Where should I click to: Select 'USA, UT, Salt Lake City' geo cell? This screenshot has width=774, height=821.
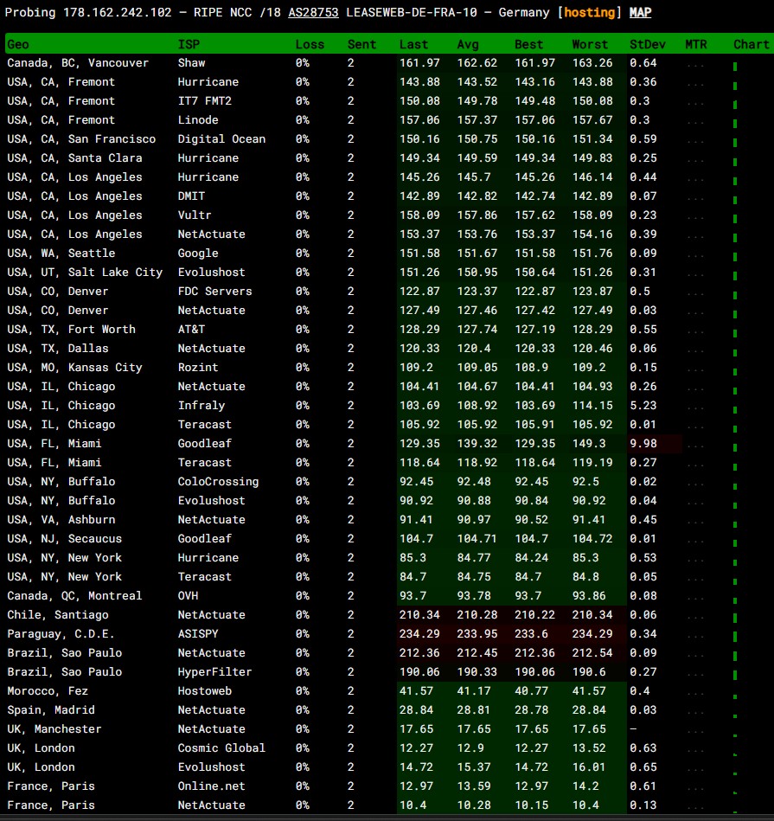tap(84, 273)
